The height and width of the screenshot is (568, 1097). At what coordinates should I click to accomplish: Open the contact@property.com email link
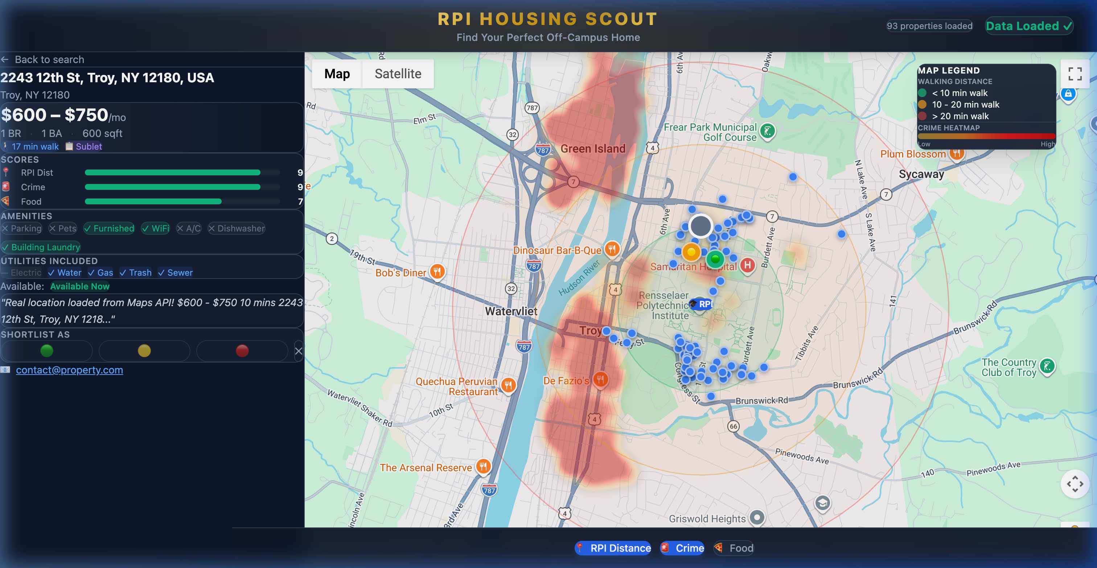(69, 370)
